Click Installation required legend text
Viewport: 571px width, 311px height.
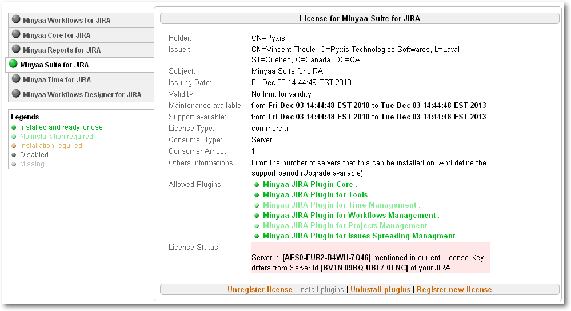pos(51,146)
